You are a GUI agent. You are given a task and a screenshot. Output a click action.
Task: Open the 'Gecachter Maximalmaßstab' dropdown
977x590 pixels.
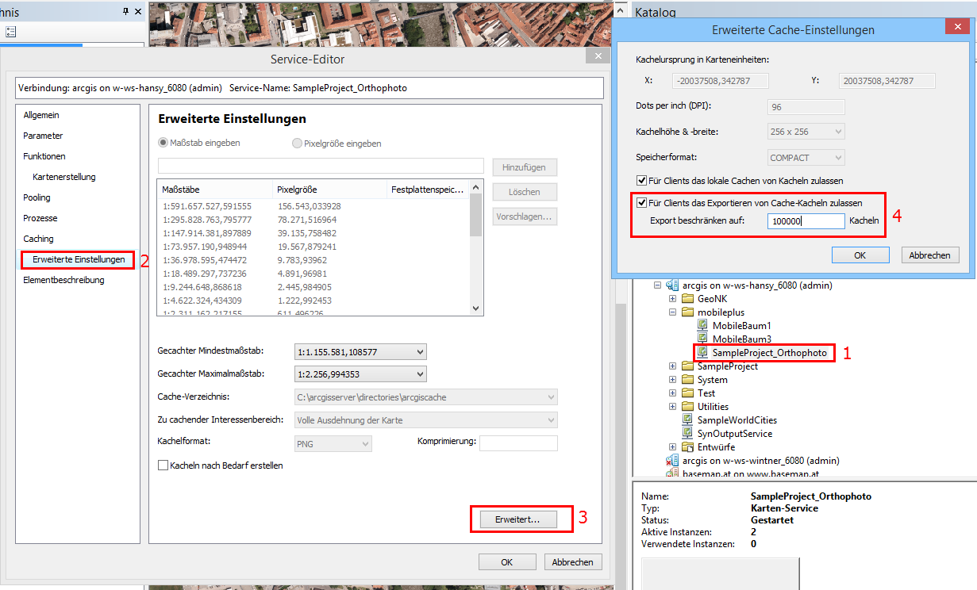420,374
